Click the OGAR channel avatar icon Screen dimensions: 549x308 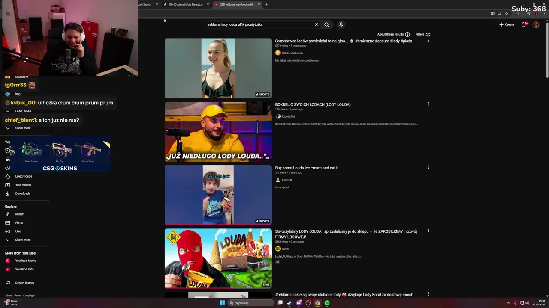[x=278, y=249]
